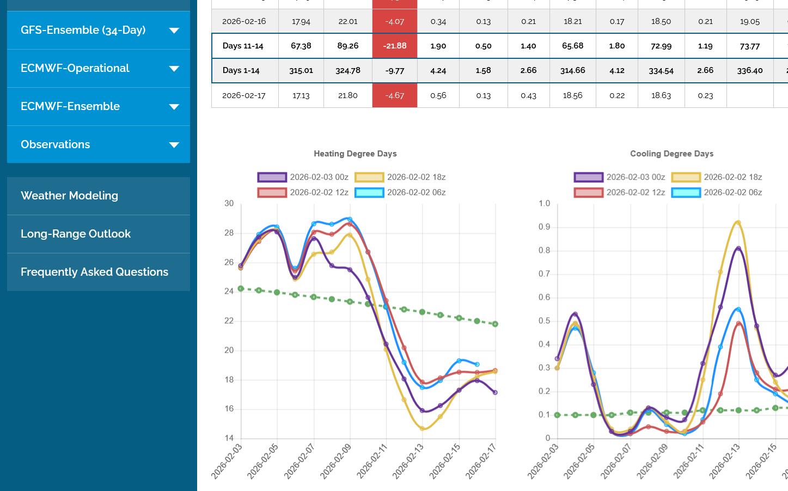Expand the ECMWF-Operational dropdown arrow
The width and height of the screenshot is (788, 491).
[x=174, y=69]
